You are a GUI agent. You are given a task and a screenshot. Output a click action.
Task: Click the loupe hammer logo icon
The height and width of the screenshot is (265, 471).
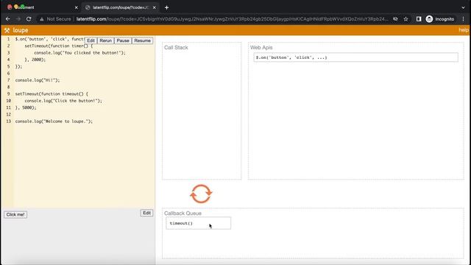pos(7,30)
